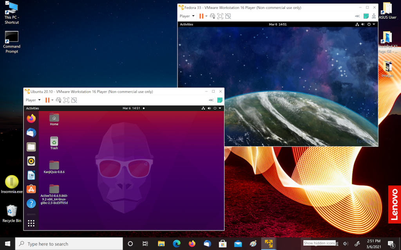
Task: Select the Command Prompt desktop shortcut
Action: tap(12, 42)
